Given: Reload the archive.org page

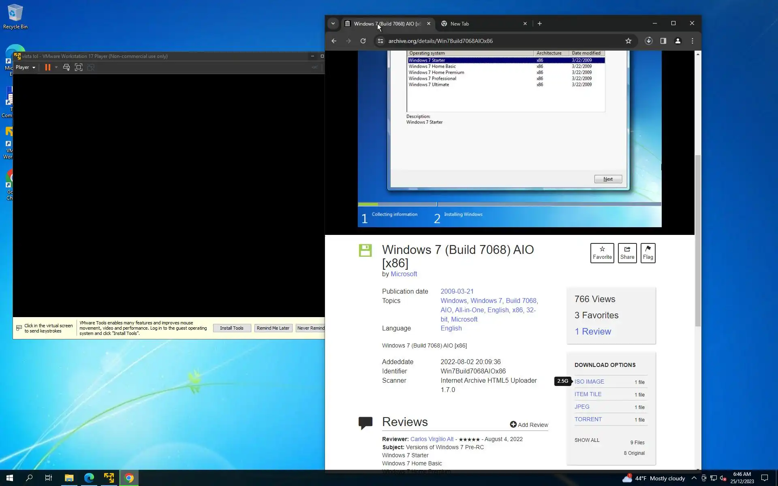Looking at the screenshot, I should tap(363, 41).
